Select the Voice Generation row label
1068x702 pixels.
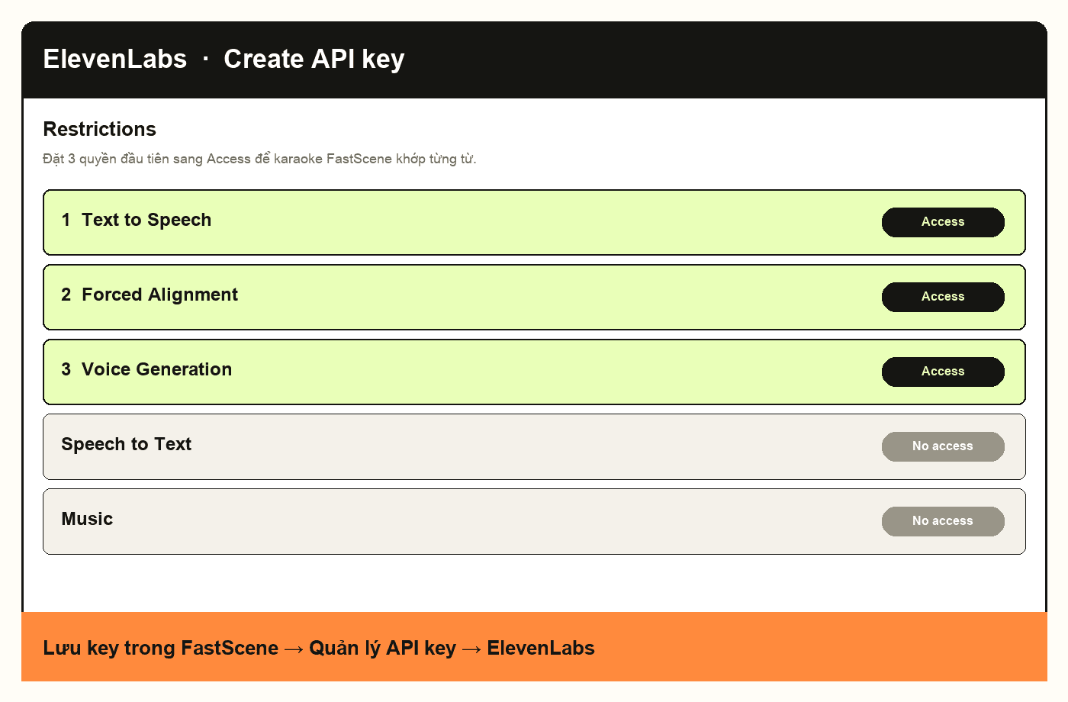coord(156,369)
